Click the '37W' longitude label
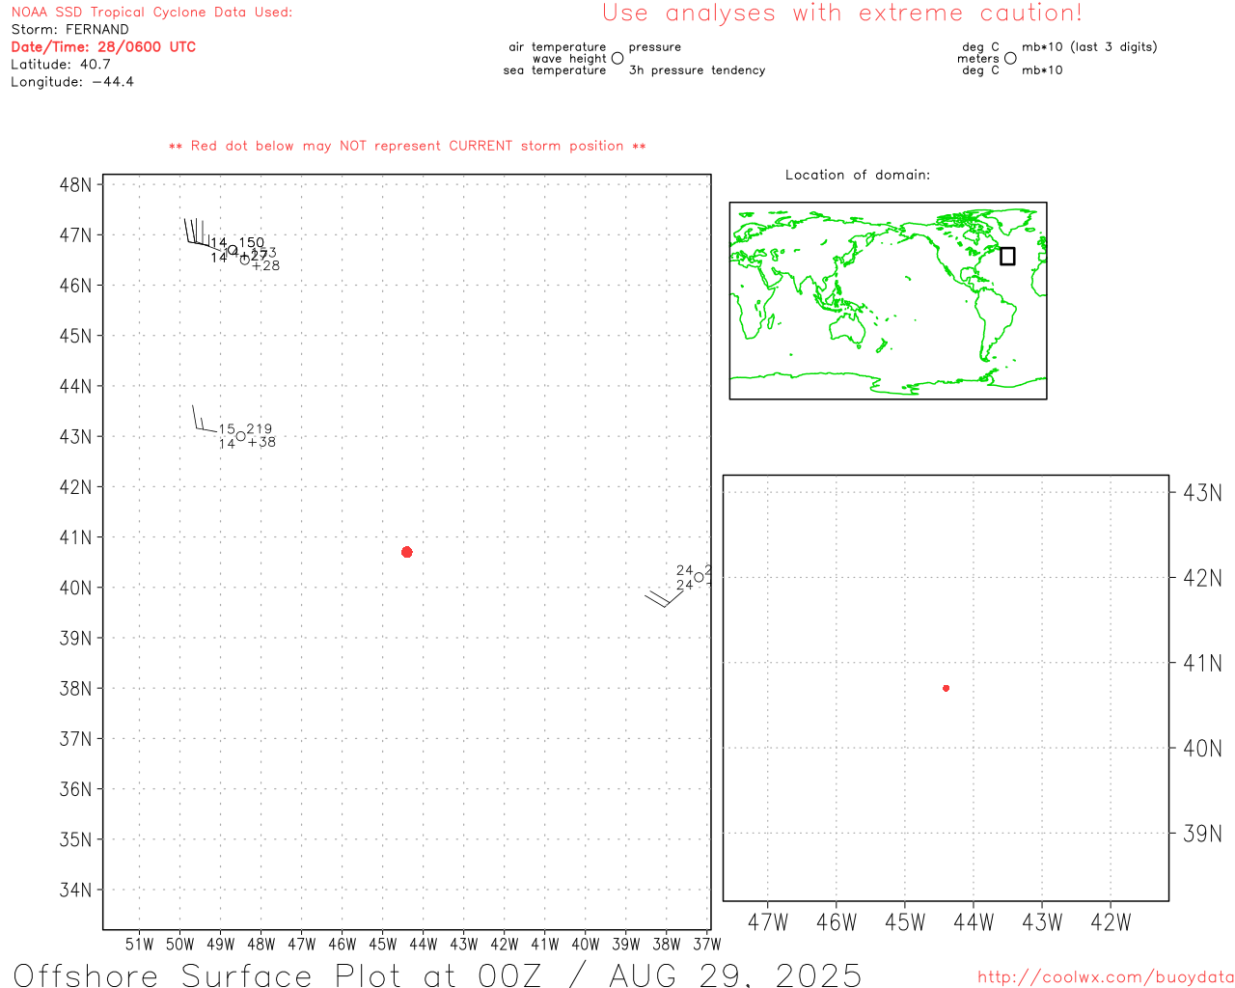This screenshot has height=988, width=1235. click(x=707, y=945)
